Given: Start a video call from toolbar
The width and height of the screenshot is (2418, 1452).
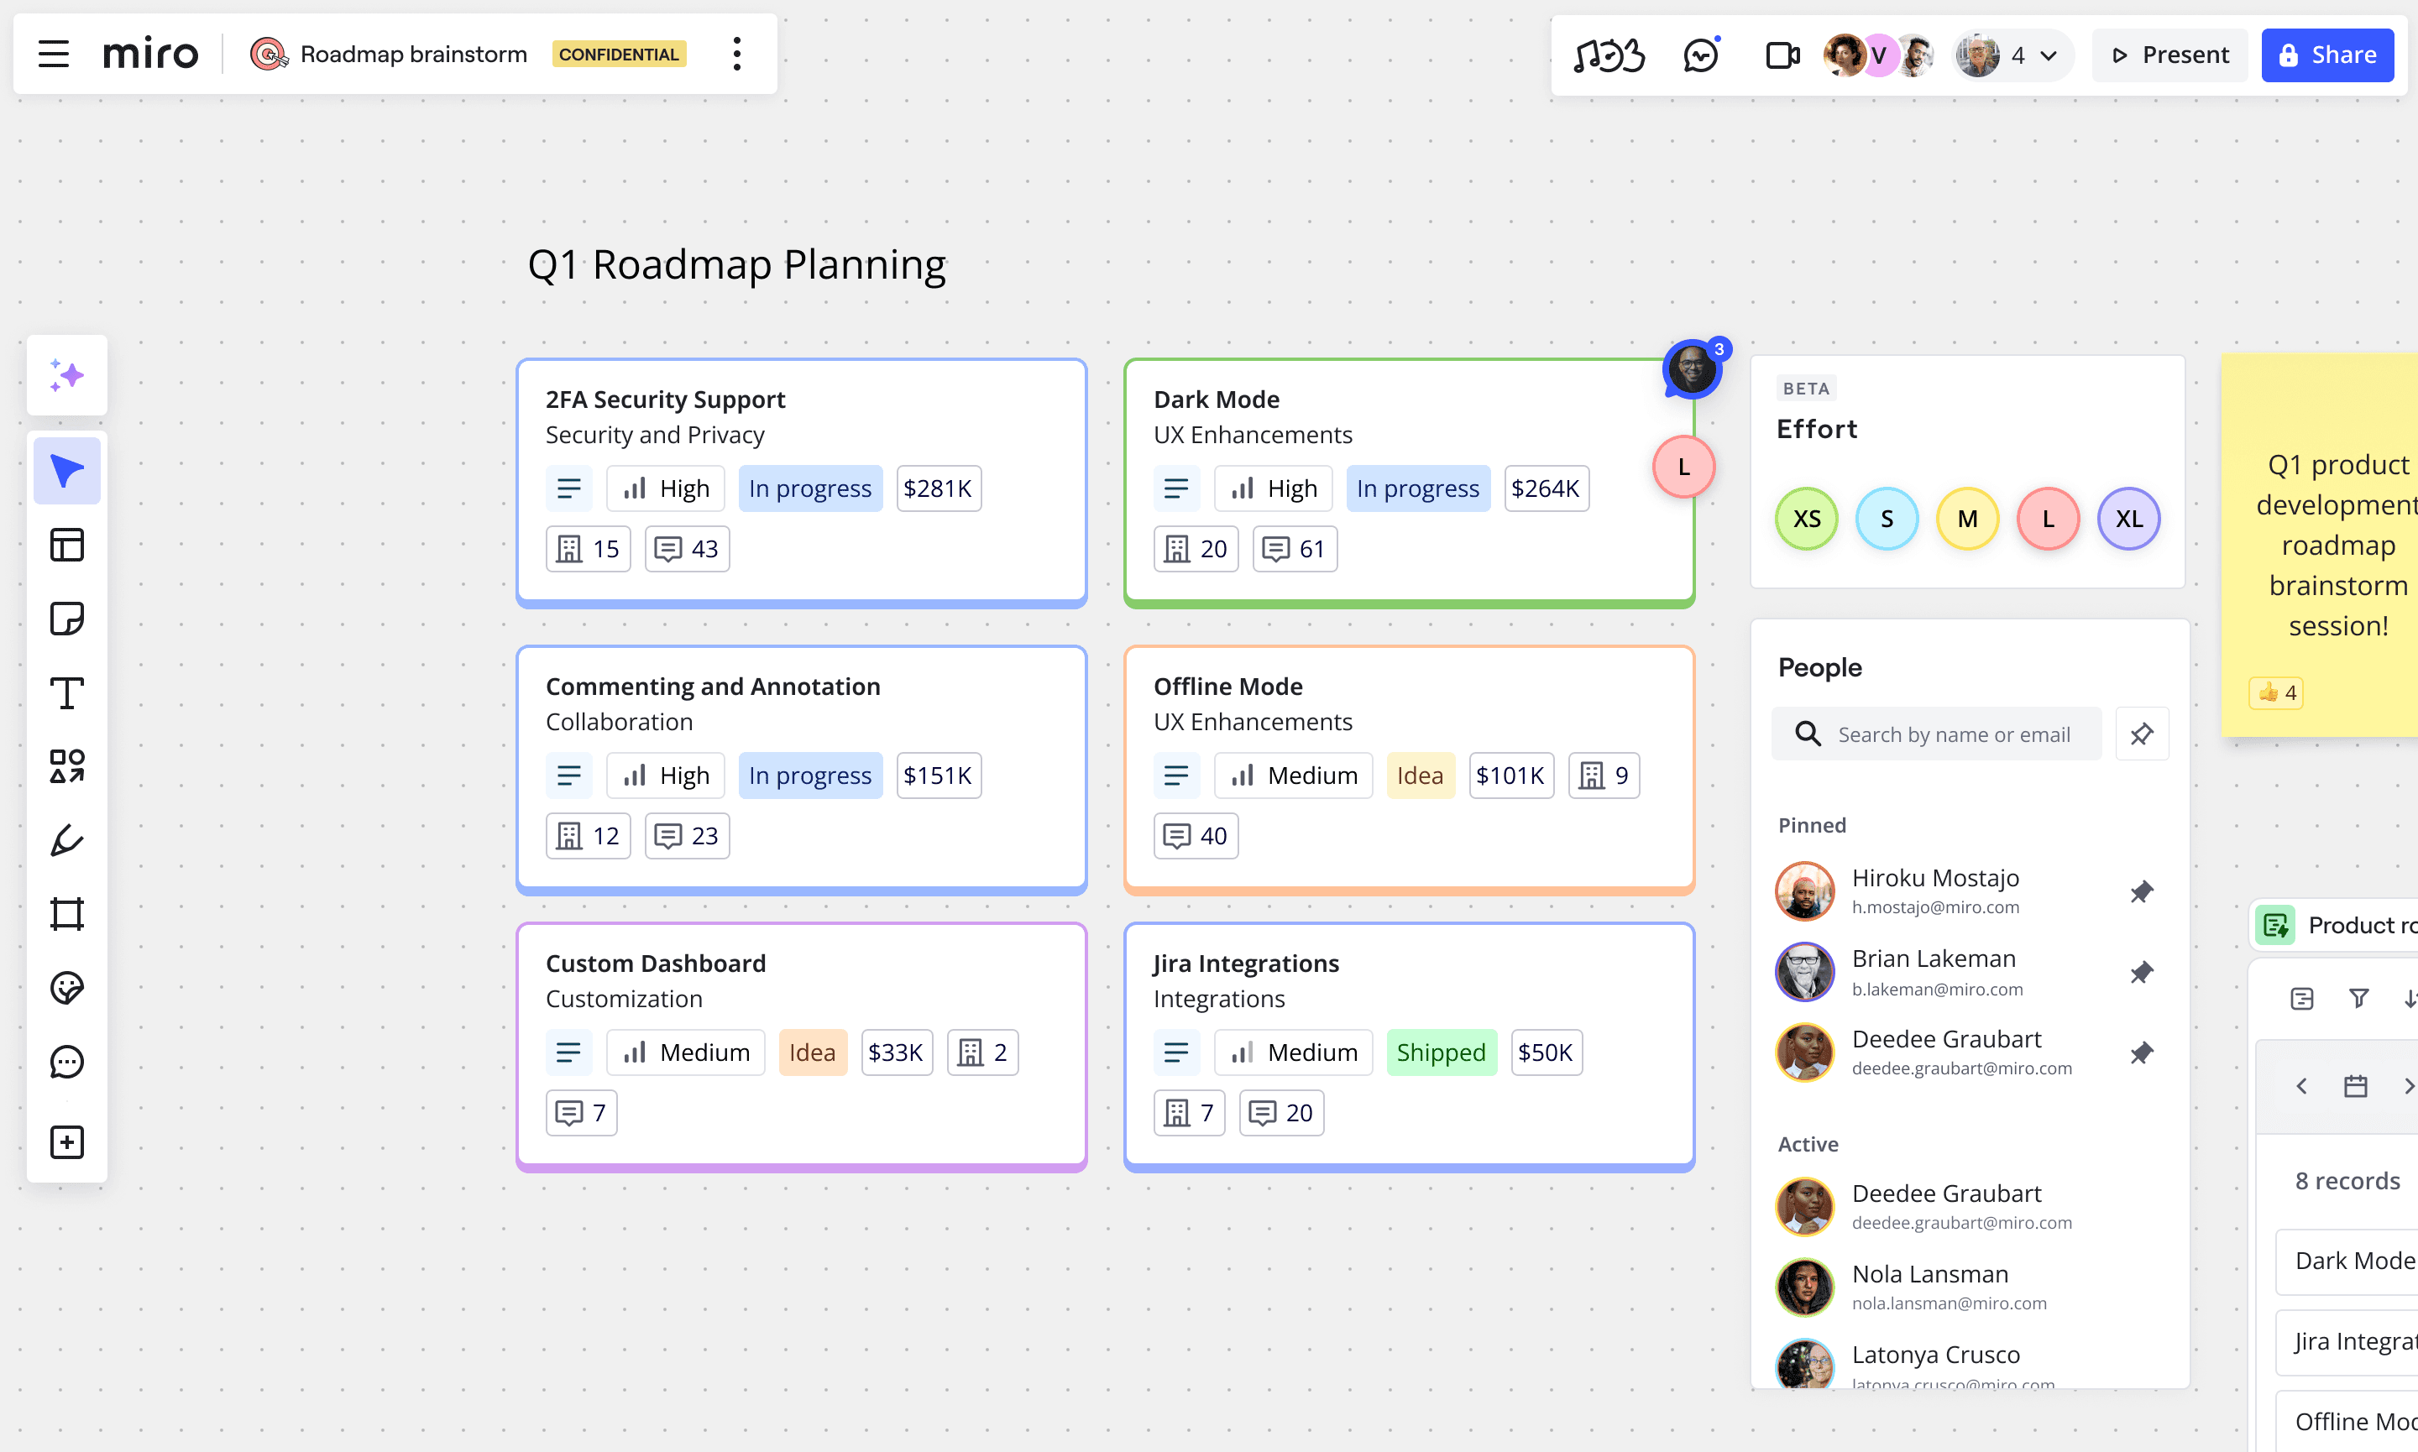Looking at the screenshot, I should click(x=1782, y=55).
